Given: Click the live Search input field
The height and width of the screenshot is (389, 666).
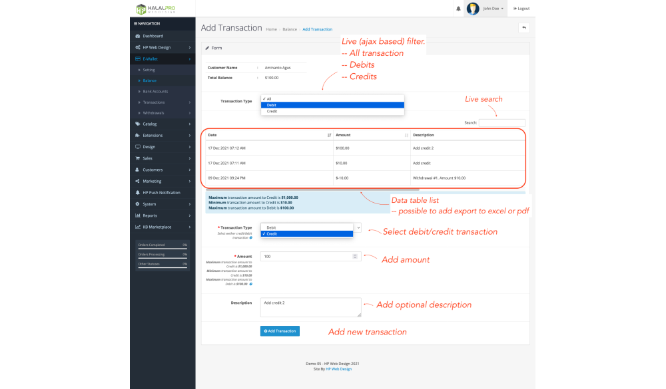Looking at the screenshot, I should tap(501, 123).
